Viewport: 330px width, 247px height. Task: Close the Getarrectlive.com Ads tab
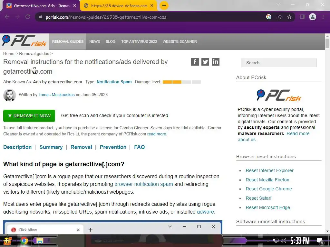click(75, 6)
